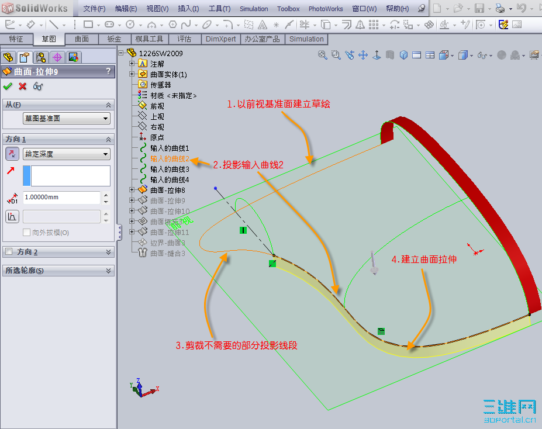Expand the 曲面实体(1) tree node
This screenshot has height=429, width=542.
[132, 74]
